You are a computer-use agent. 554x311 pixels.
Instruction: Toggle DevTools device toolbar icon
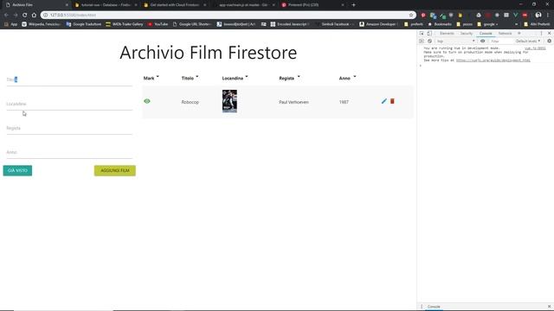pos(429,33)
